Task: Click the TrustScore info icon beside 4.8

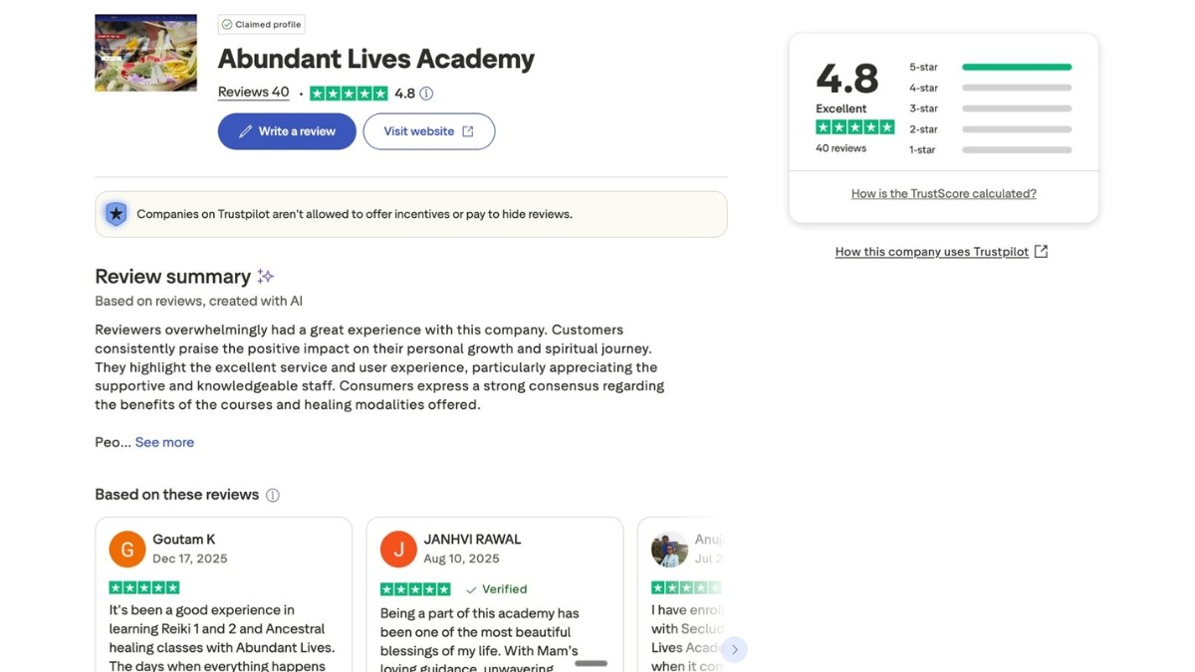Action: pyautogui.click(x=426, y=94)
